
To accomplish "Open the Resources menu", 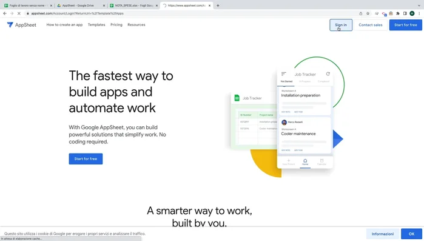I will [136, 25].
